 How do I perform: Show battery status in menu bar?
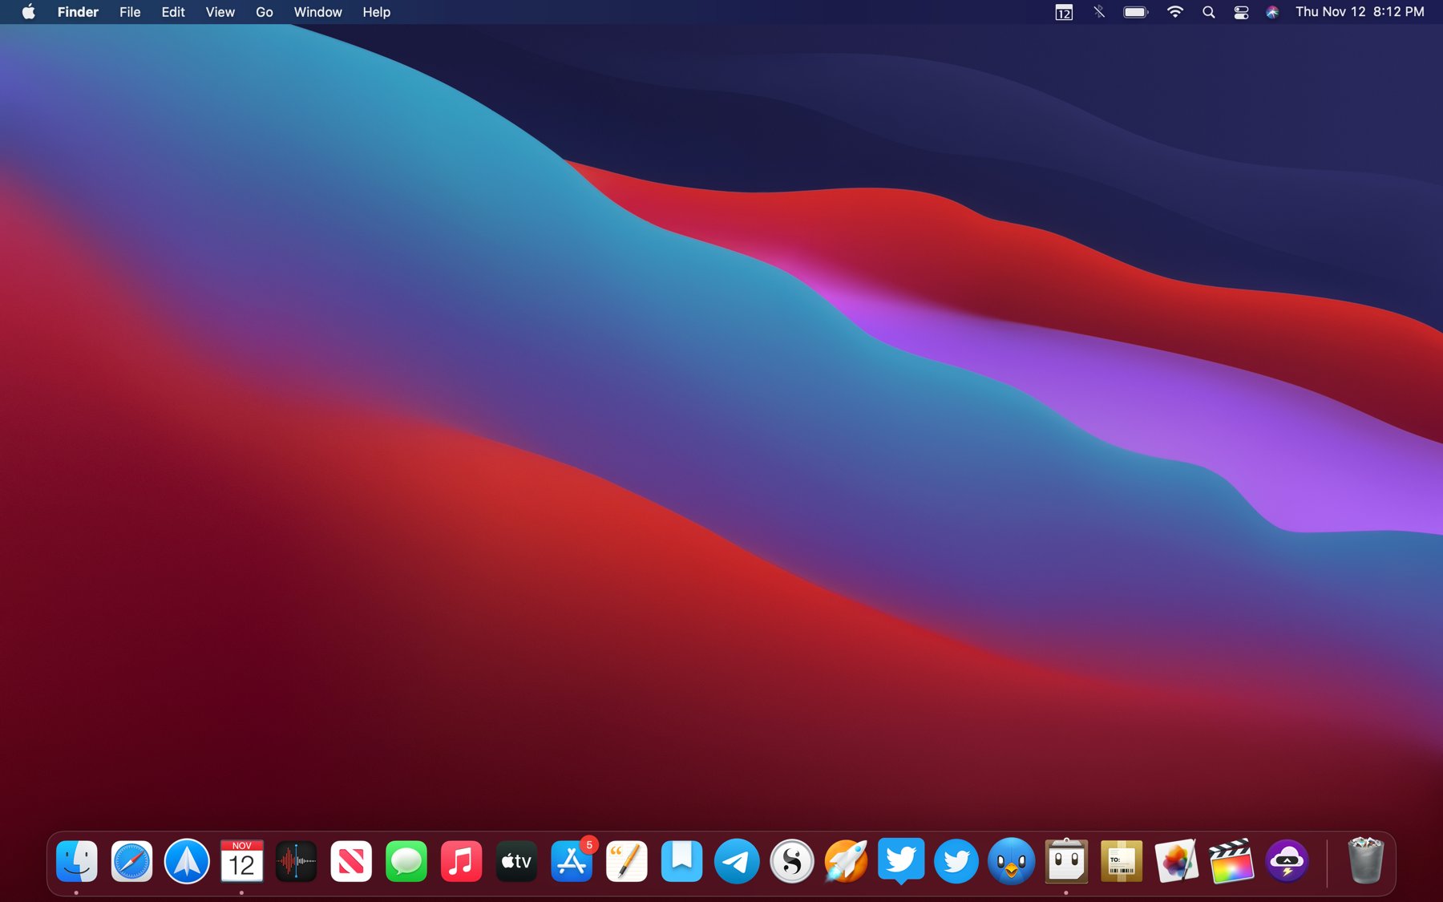pyautogui.click(x=1136, y=12)
